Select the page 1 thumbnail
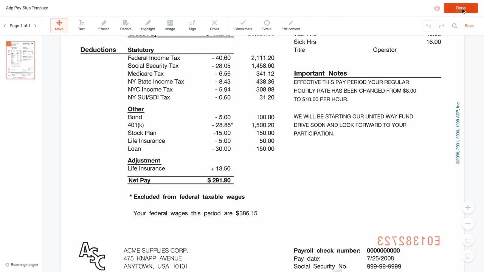The width and height of the screenshot is (484, 272). [20, 60]
